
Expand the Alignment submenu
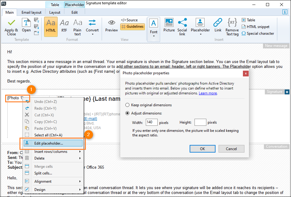53,181
